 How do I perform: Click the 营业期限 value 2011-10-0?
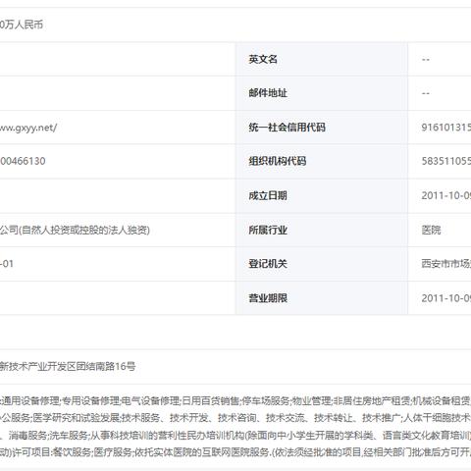point(446,298)
